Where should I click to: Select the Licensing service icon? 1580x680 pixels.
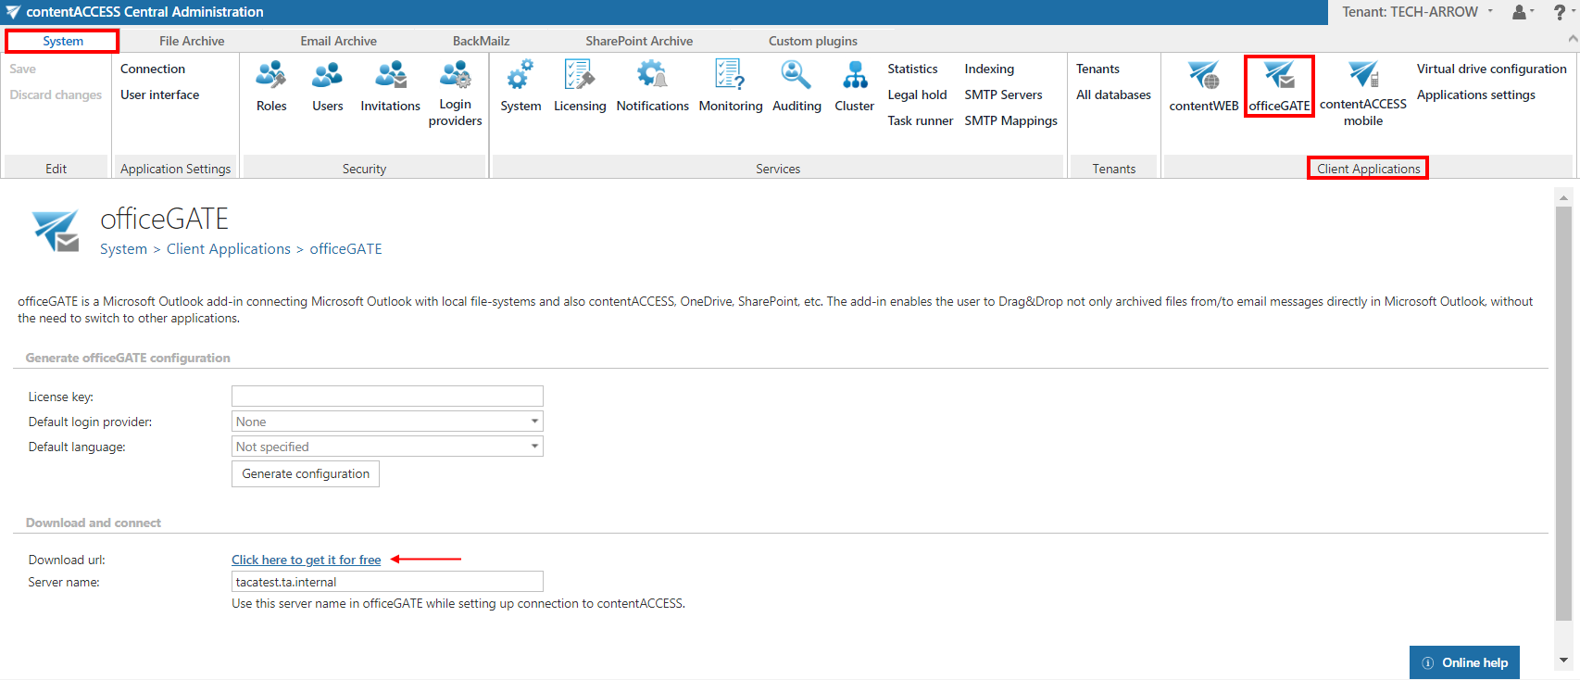click(580, 77)
